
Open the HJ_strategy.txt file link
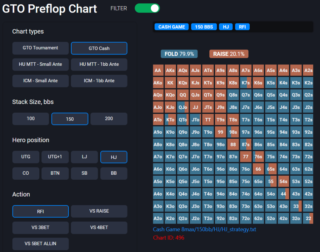point(204,229)
